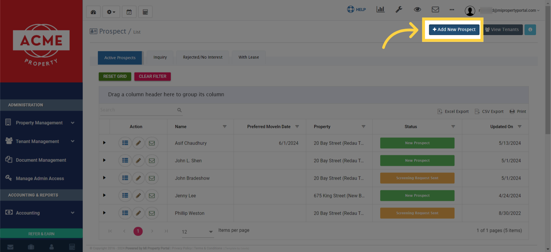Screen dimensions: 551x252
Task: Click John Bradeshow's Screening Request Sent status
Action: [417, 178]
